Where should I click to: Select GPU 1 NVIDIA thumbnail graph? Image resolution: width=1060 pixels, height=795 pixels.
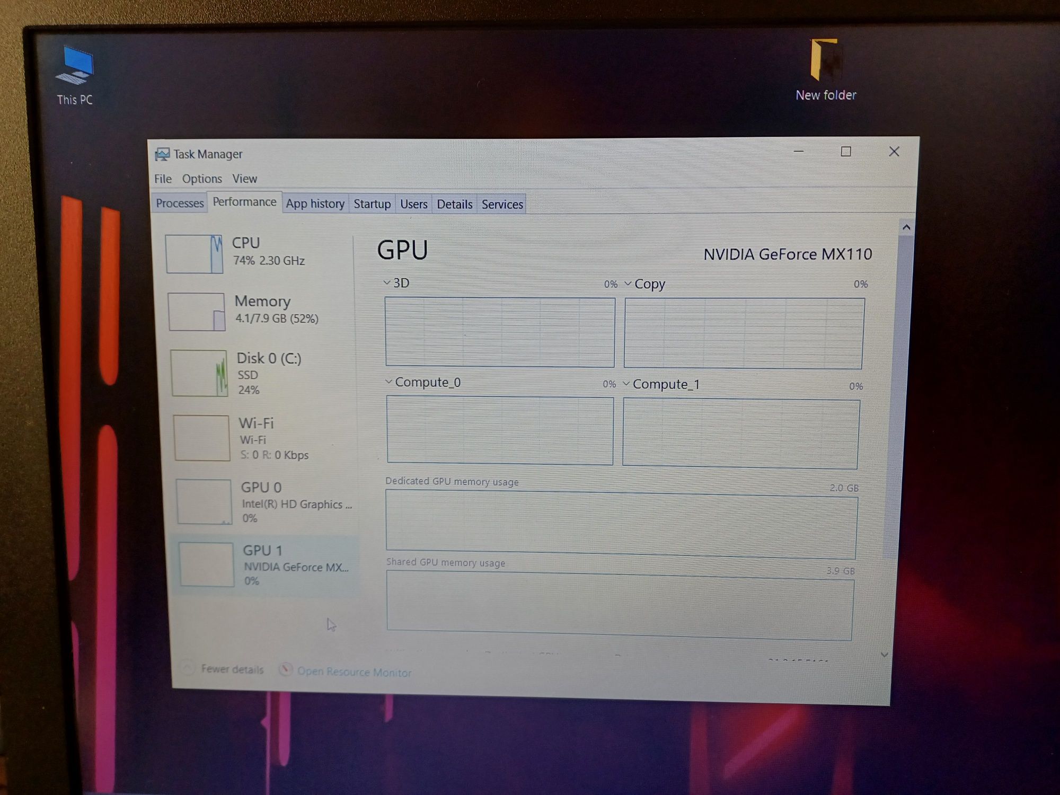click(x=207, y=564)
